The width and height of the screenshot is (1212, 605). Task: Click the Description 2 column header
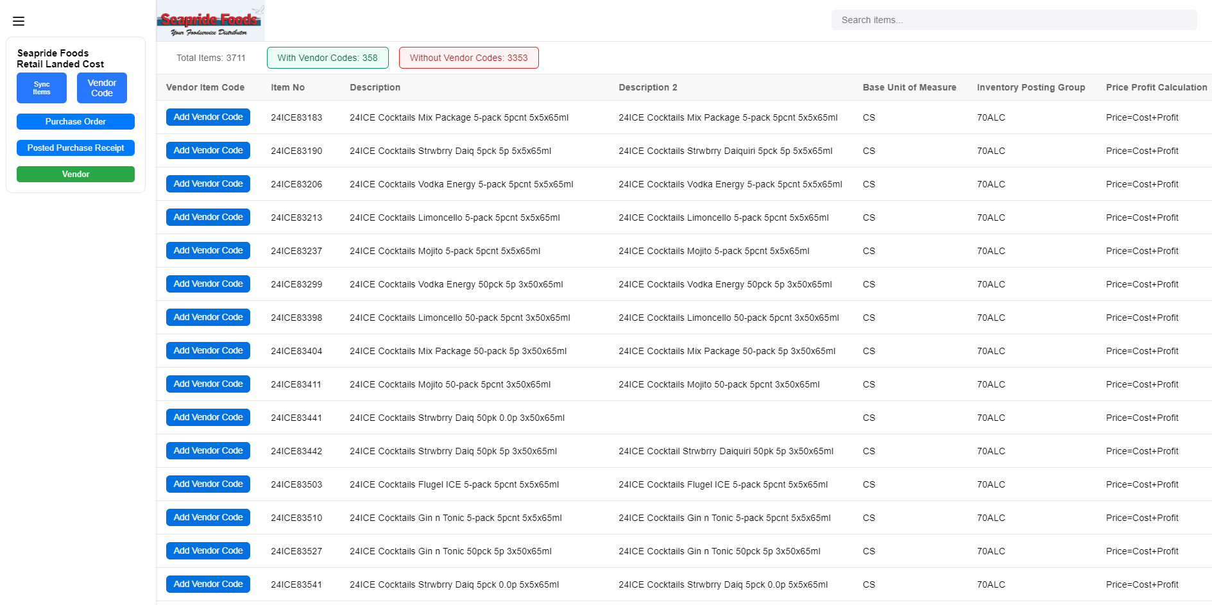coord(648,87)
